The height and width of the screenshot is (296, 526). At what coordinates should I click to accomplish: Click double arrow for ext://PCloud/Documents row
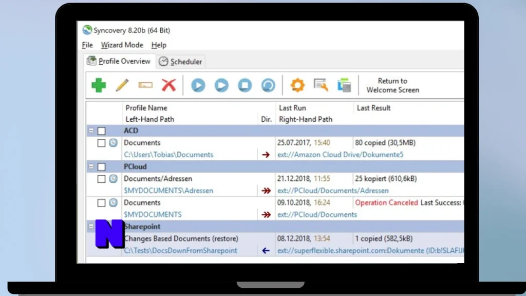(x=266, y=214)
